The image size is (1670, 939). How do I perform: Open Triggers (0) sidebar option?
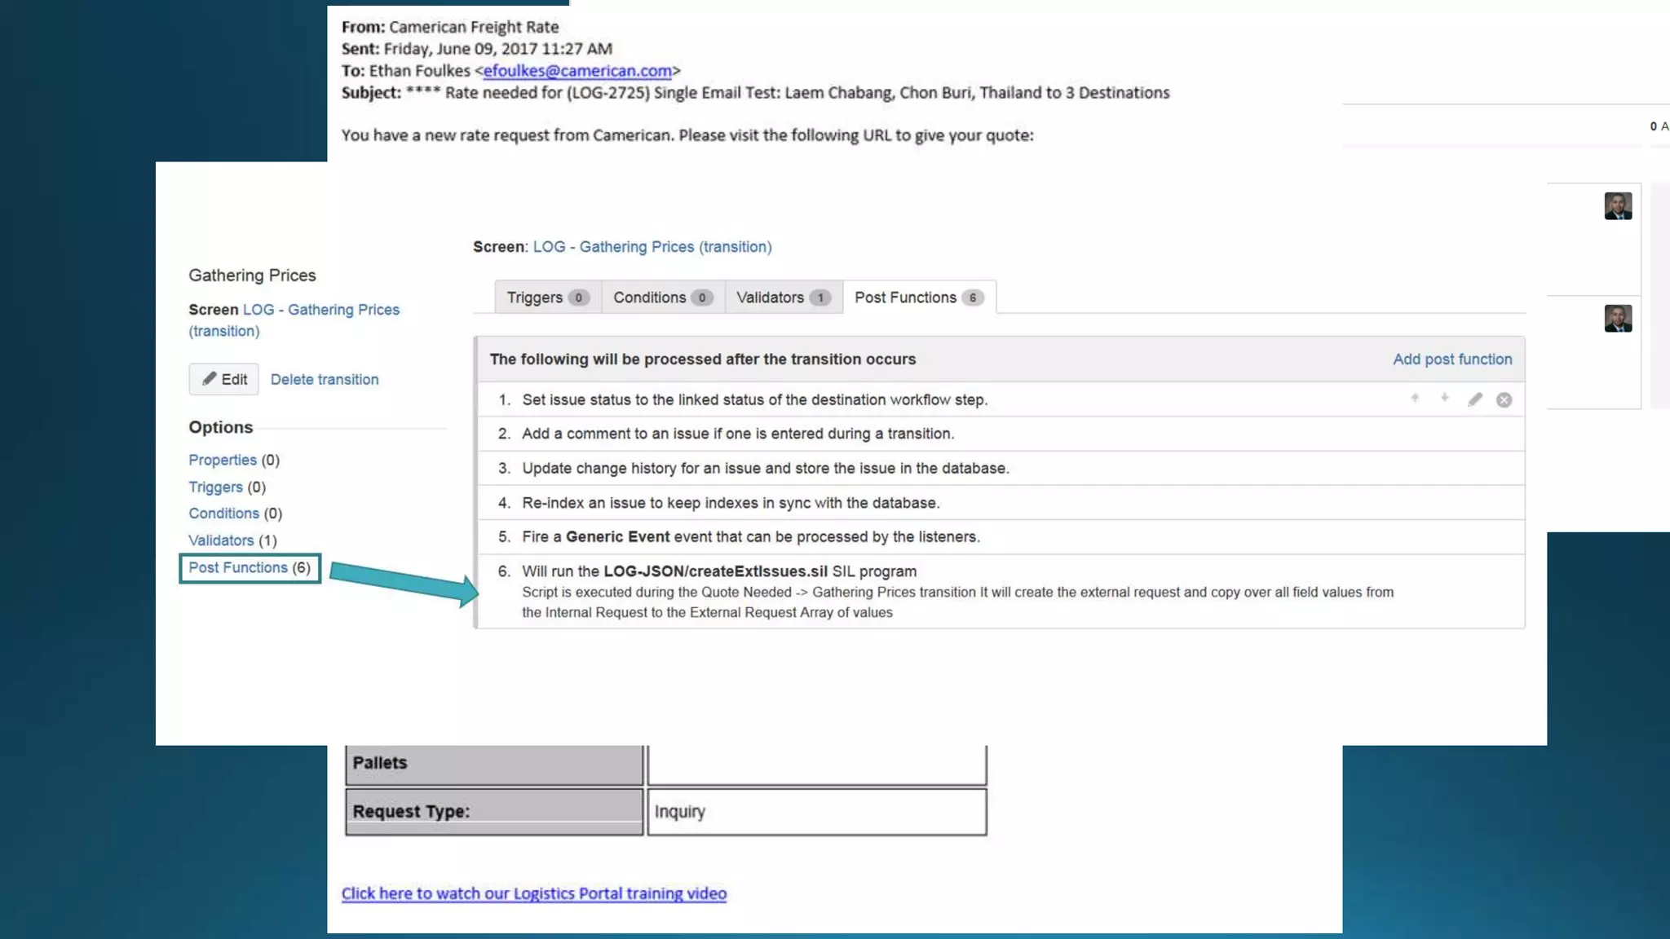pyautogui.click(x=227, y=487)
